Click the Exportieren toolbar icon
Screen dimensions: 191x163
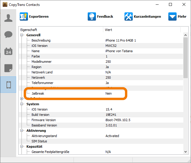coord(24,17)
